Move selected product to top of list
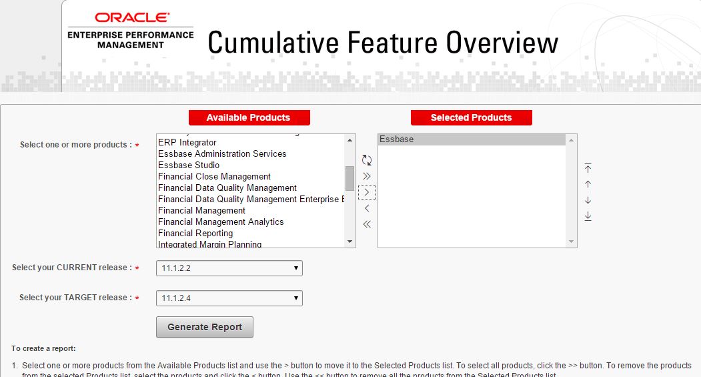Viewport: 701px width, 377px height. [x=588, y=168]
